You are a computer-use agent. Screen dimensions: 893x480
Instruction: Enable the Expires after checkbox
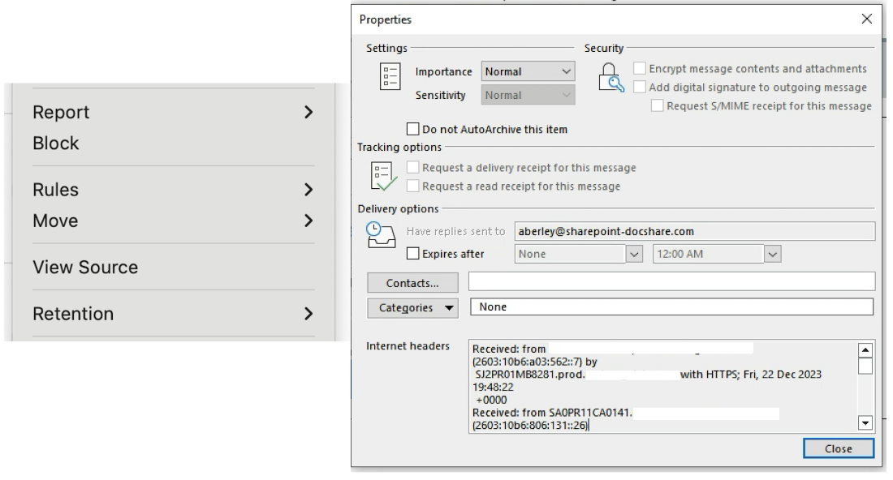(413, 254)
